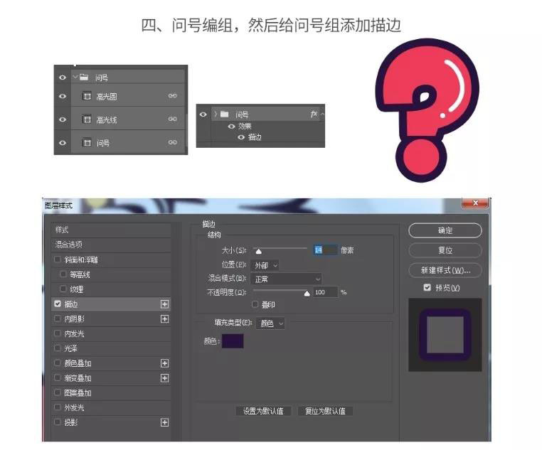The width and height of the screenshot is (542, 450).
Task: Collapse effects list arrow beside fx
Action: (x=322, y=114)
